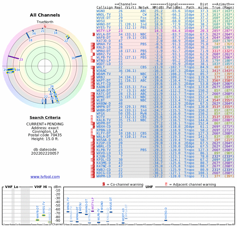The height and width of the screenshot is (227, 237).
Task: Click the WQDT-LD bar in UHF chart
Action: tap(123, 223)
